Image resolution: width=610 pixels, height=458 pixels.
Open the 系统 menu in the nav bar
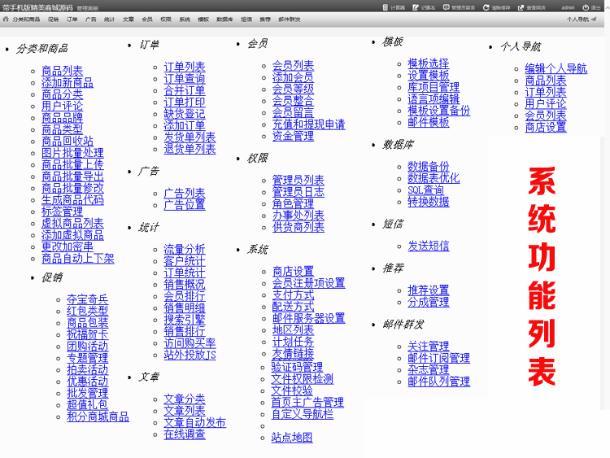coord(185,20)
